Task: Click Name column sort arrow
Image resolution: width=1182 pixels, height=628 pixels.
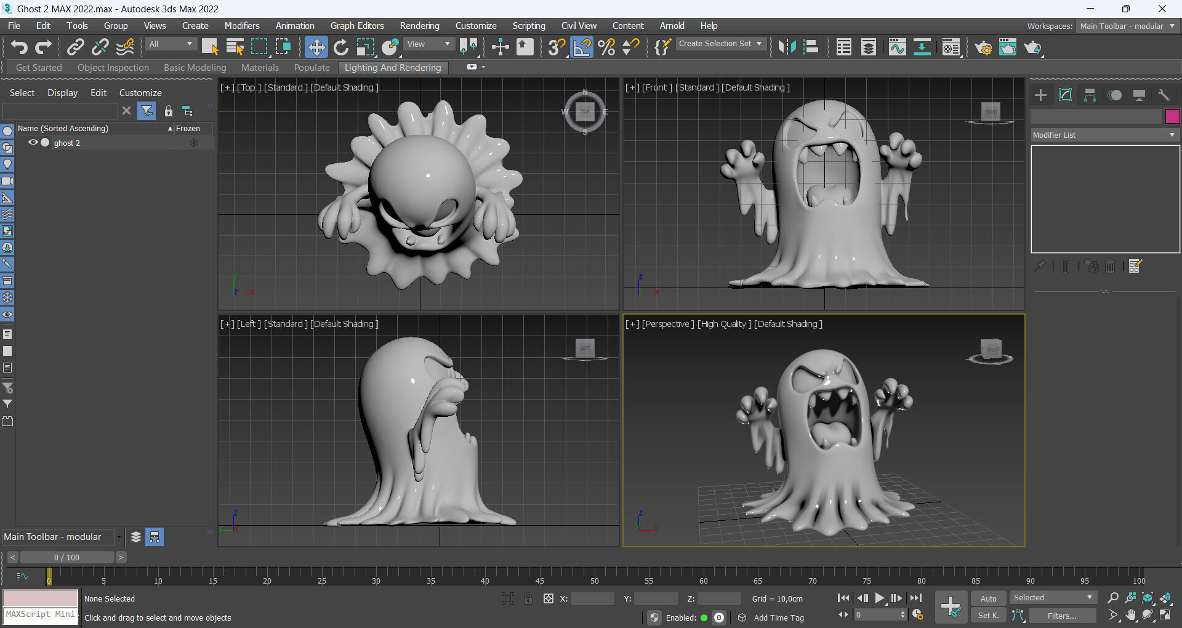Action: (170, 129)
